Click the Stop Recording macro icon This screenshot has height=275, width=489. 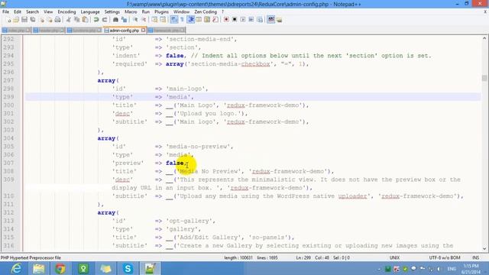click(235, 20)
